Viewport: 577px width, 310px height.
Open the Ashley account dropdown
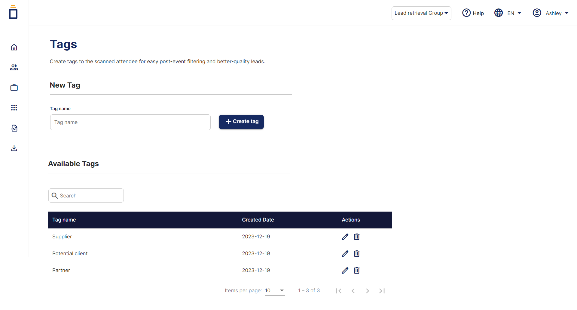(557, 13)
